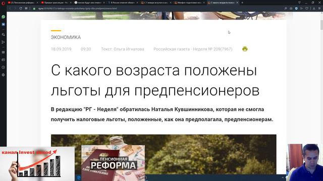Take a snapshot with the camera icon
Image resolution: width=323 pixels, height=181 pixels.
click(291, 9)
